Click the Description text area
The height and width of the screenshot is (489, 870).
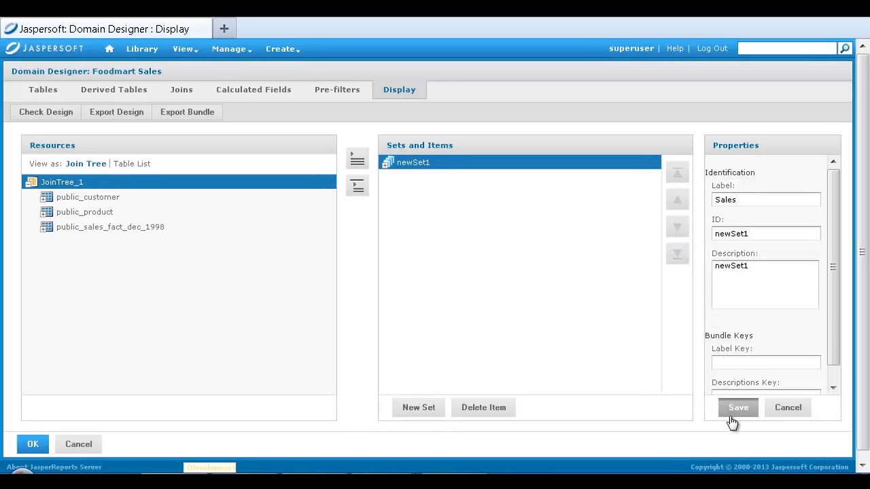(x=765, y=285)
